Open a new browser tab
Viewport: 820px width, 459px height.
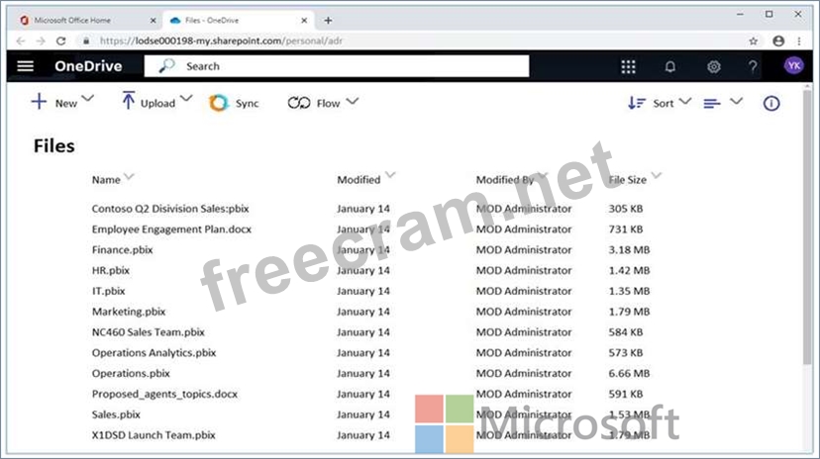(x=328, y=21)
